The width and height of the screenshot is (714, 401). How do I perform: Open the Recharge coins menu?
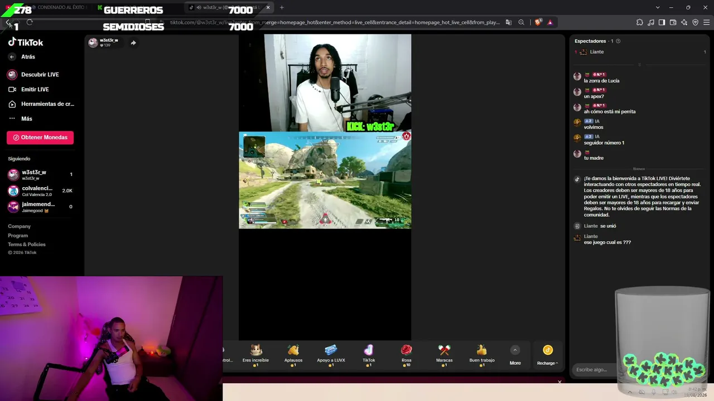pyautogui.click(x=547, y=355)
